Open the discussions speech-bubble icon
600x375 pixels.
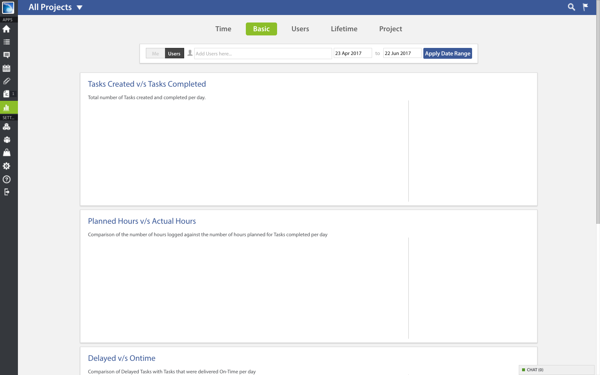(x=6, y=55)
